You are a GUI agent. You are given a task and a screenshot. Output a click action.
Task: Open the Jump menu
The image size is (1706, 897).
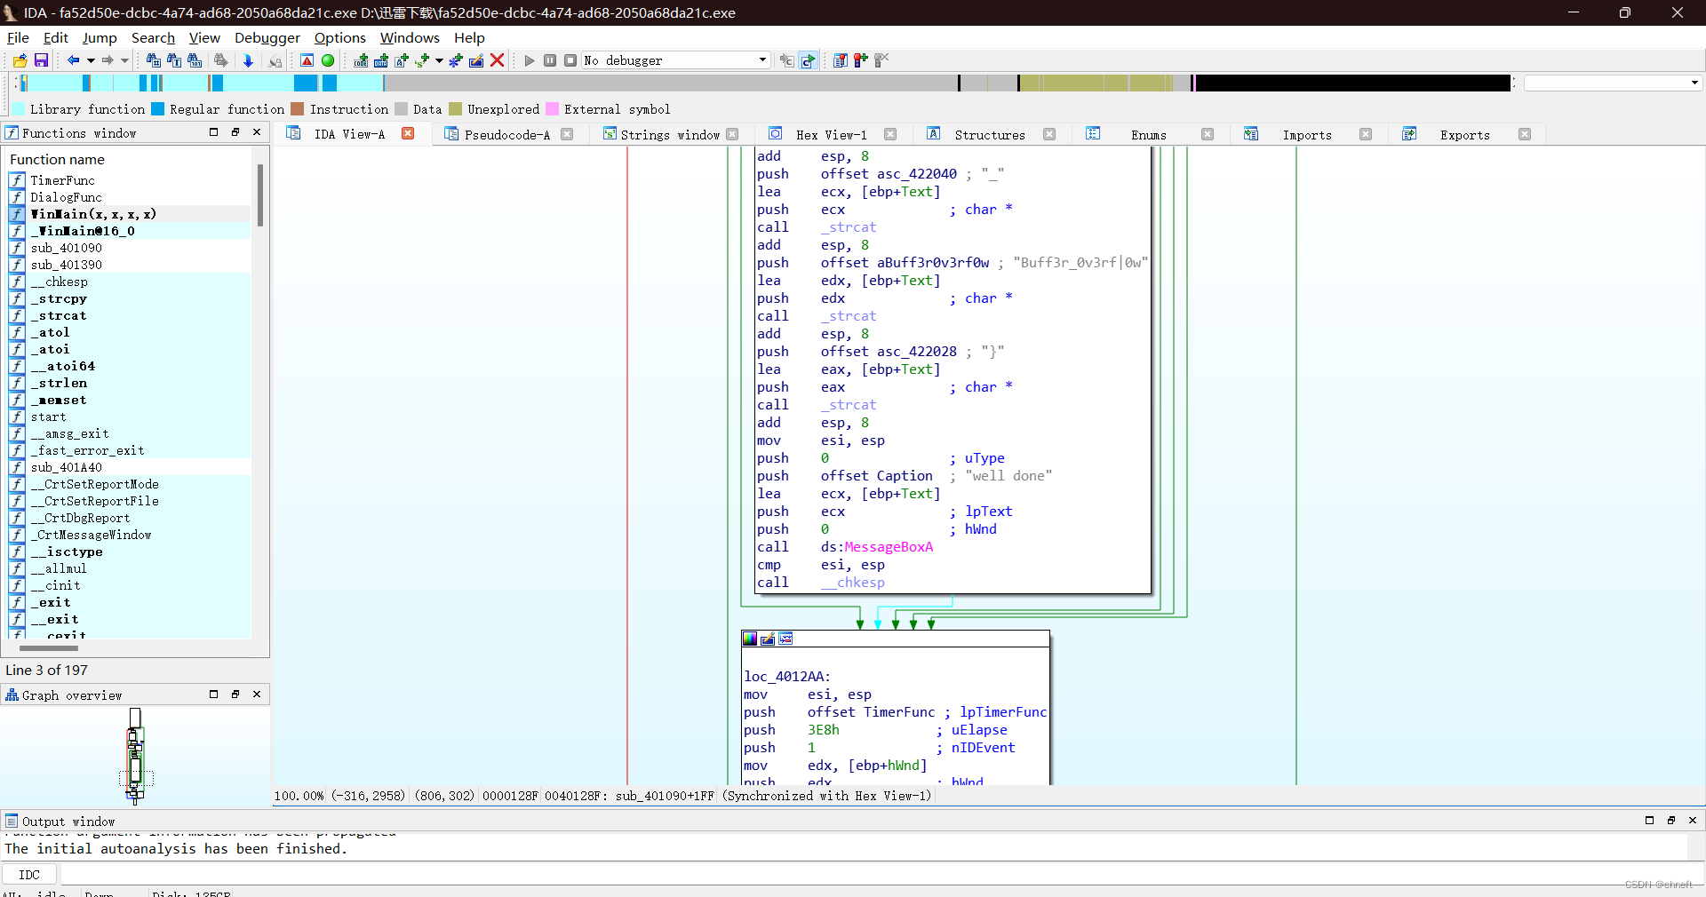(x=100, y=37)
